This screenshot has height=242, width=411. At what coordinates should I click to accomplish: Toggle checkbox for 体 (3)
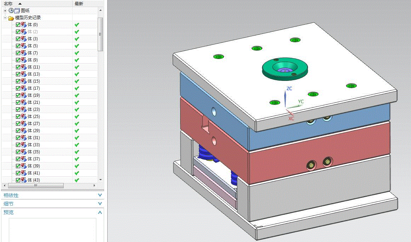point(18,39)
